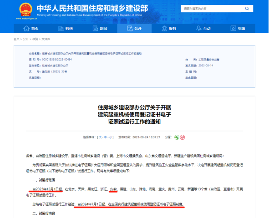The image size is (269, 218).
Task: Click the national emblem logo
Action: tap(26, 10)
